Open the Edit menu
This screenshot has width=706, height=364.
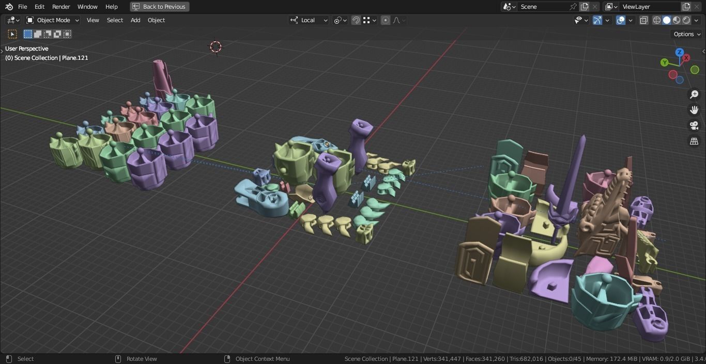39,7
